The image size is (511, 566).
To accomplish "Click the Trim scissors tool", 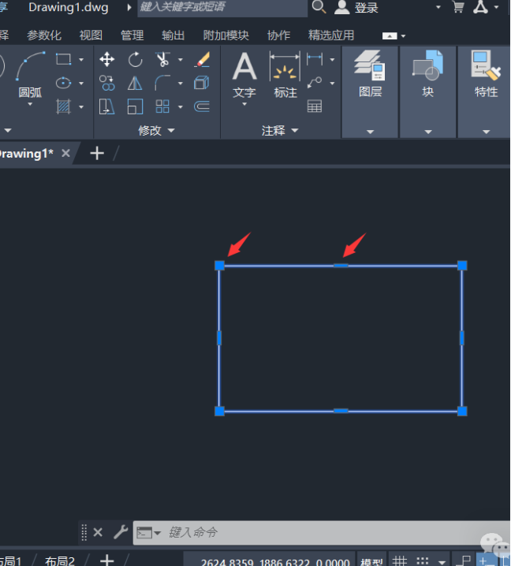I will (x=162, y=60).
